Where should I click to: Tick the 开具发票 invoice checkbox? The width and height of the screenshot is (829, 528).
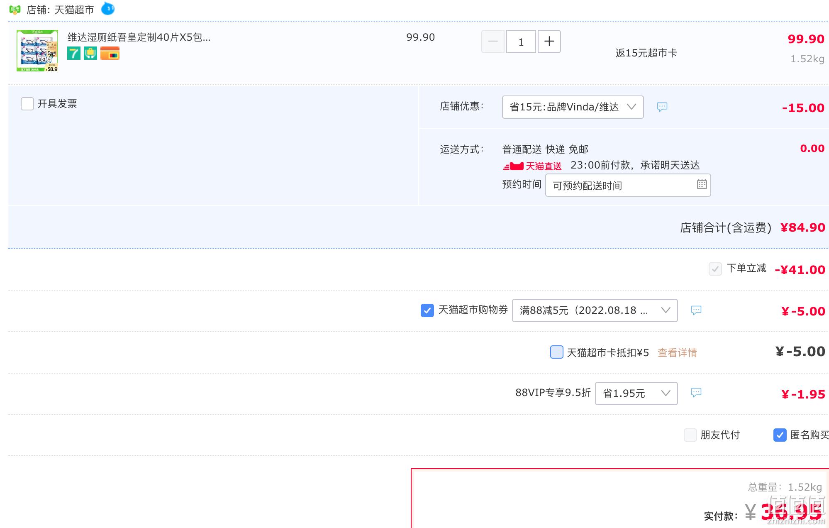coord(27,104)
